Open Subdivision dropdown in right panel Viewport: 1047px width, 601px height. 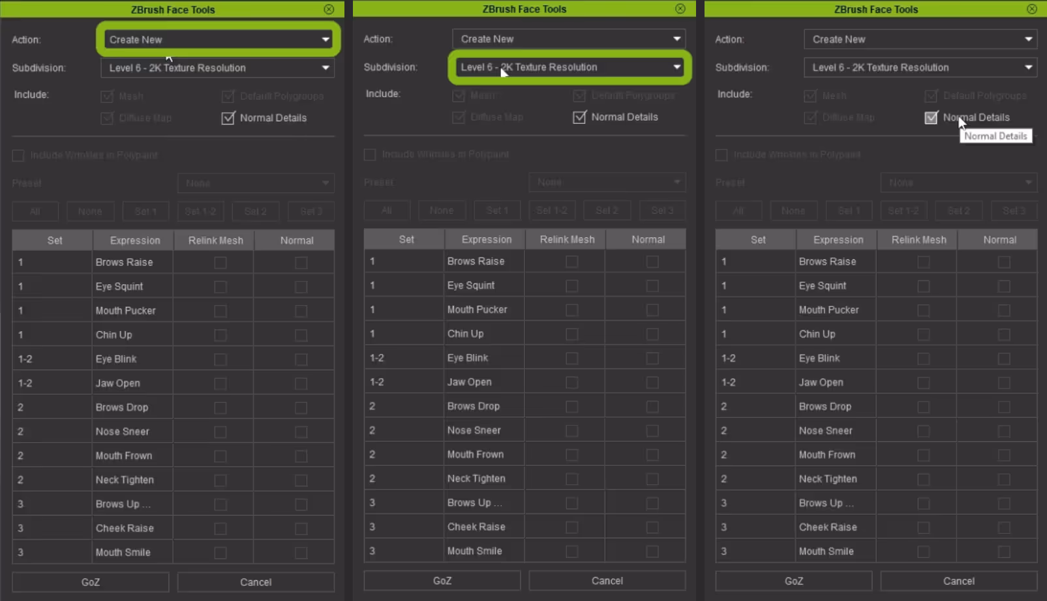920,67
